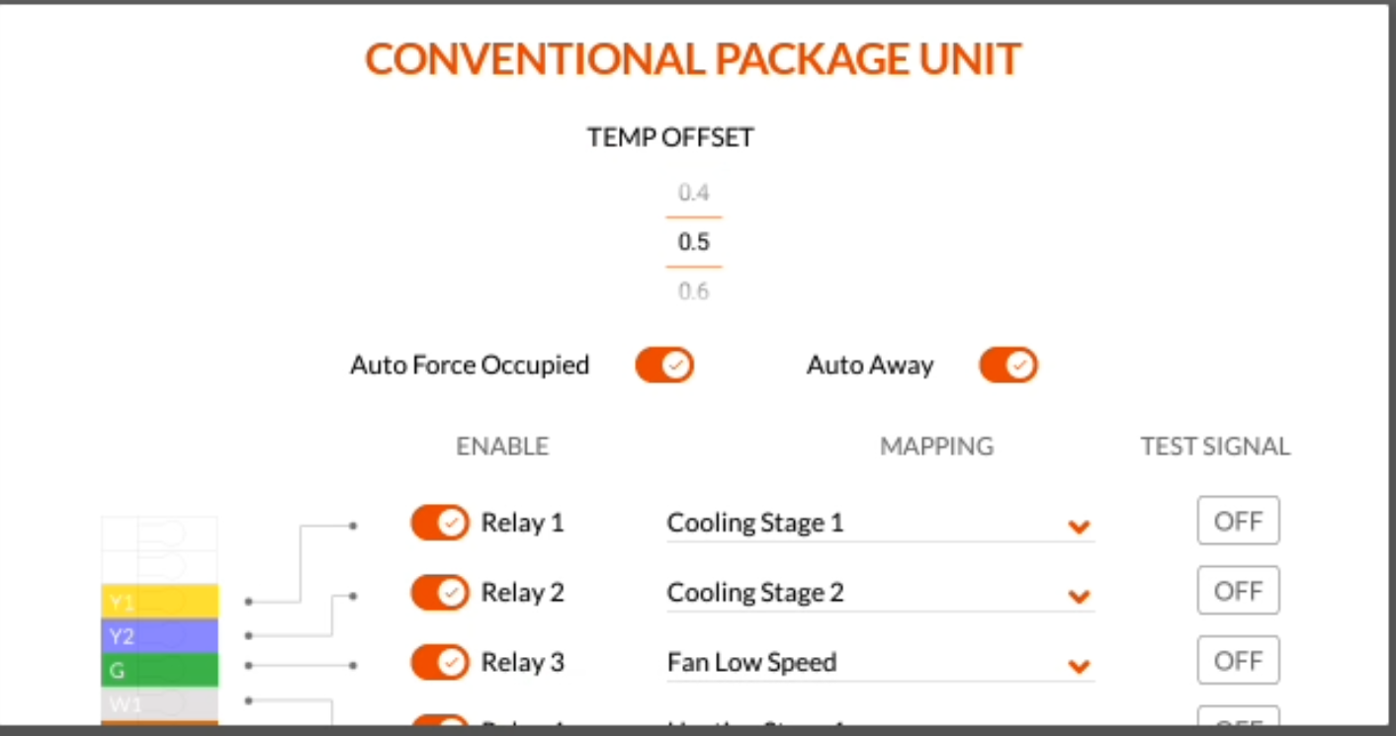
Task: Click the OFF test signal for Relay 1
Action: (x=1238, y=521)
